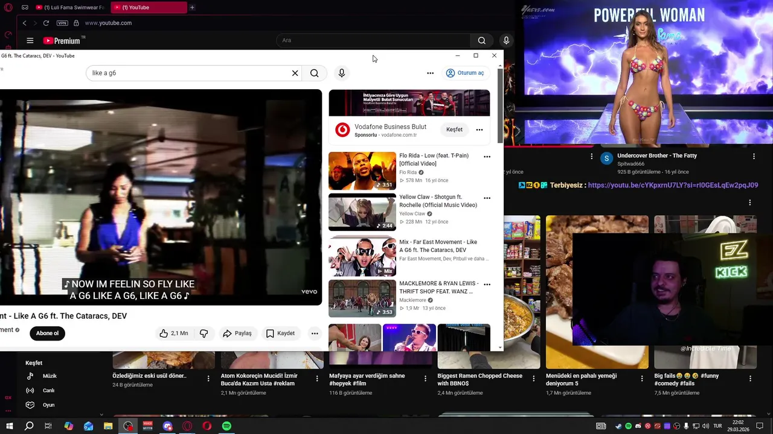Save the video with Kaydet
This screenshot has height=434, width=773.
point(280,333)
